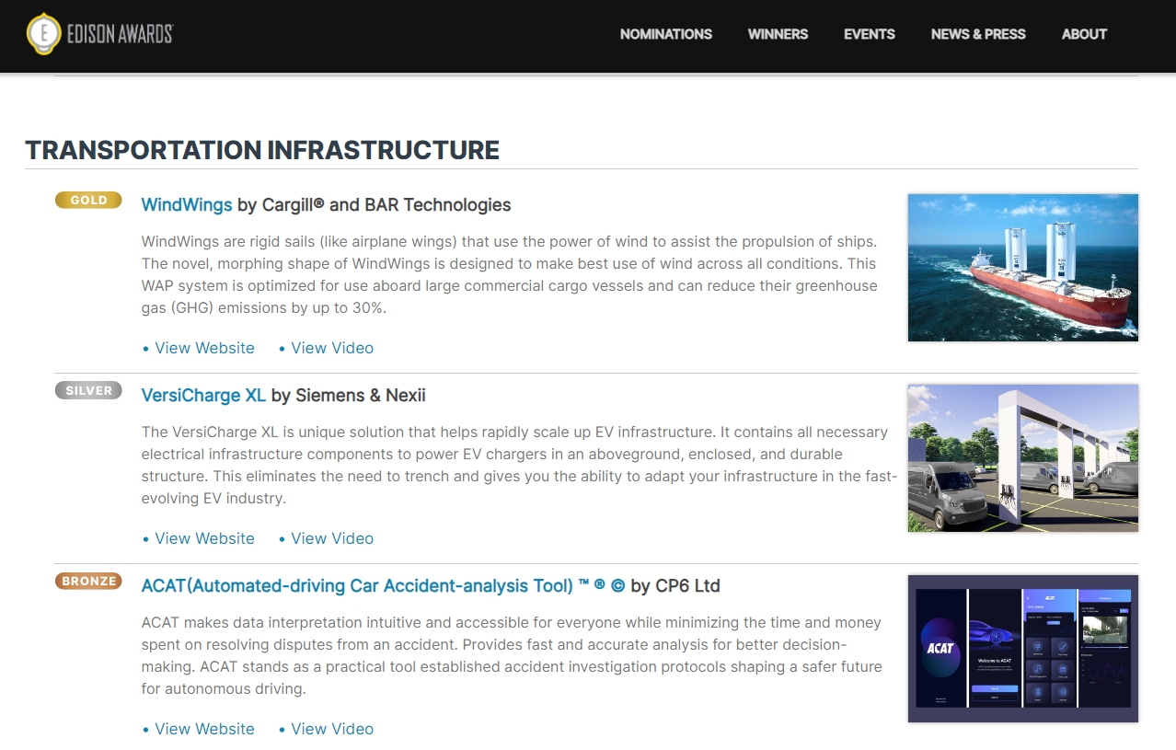Image resolution: width=1176 pixels, height=750 pixels.
Task: Open the VersiCharge XL title link
Action: tap(203, 395)
